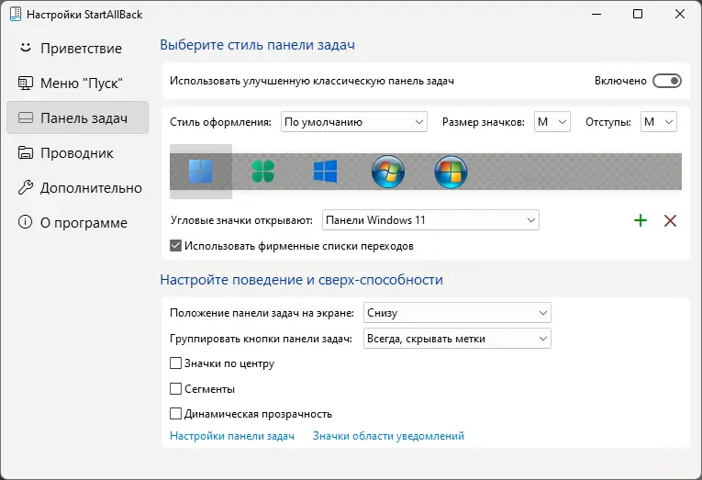Open the Приветствие section
This screenshot has height=480, width=702.
click(77, 48)
